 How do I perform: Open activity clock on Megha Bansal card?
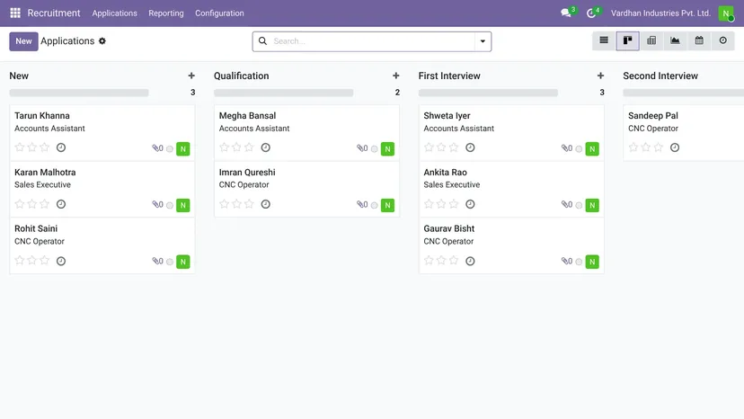pos(265,147)
